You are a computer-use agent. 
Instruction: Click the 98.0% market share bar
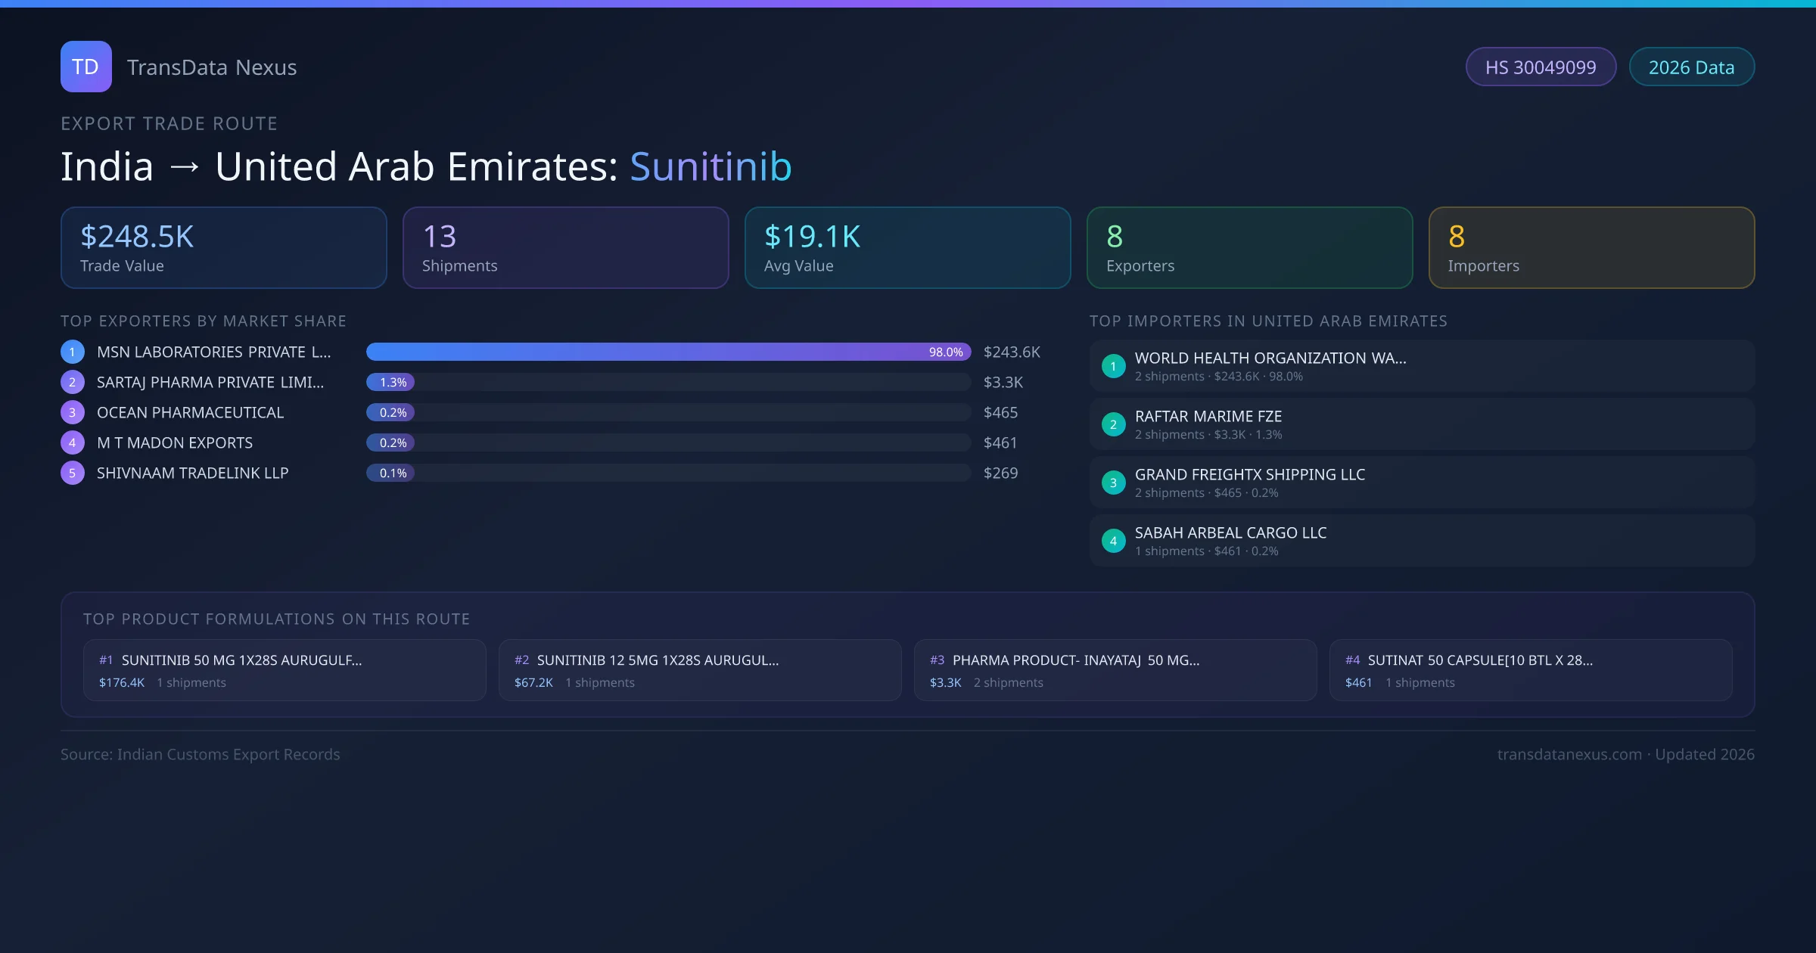[x=667, y=352]
